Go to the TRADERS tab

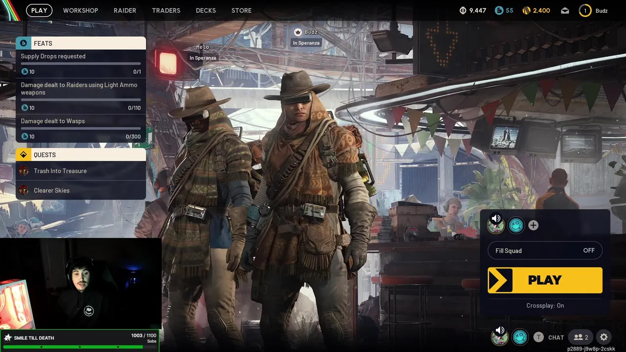[x=166, y=10]
